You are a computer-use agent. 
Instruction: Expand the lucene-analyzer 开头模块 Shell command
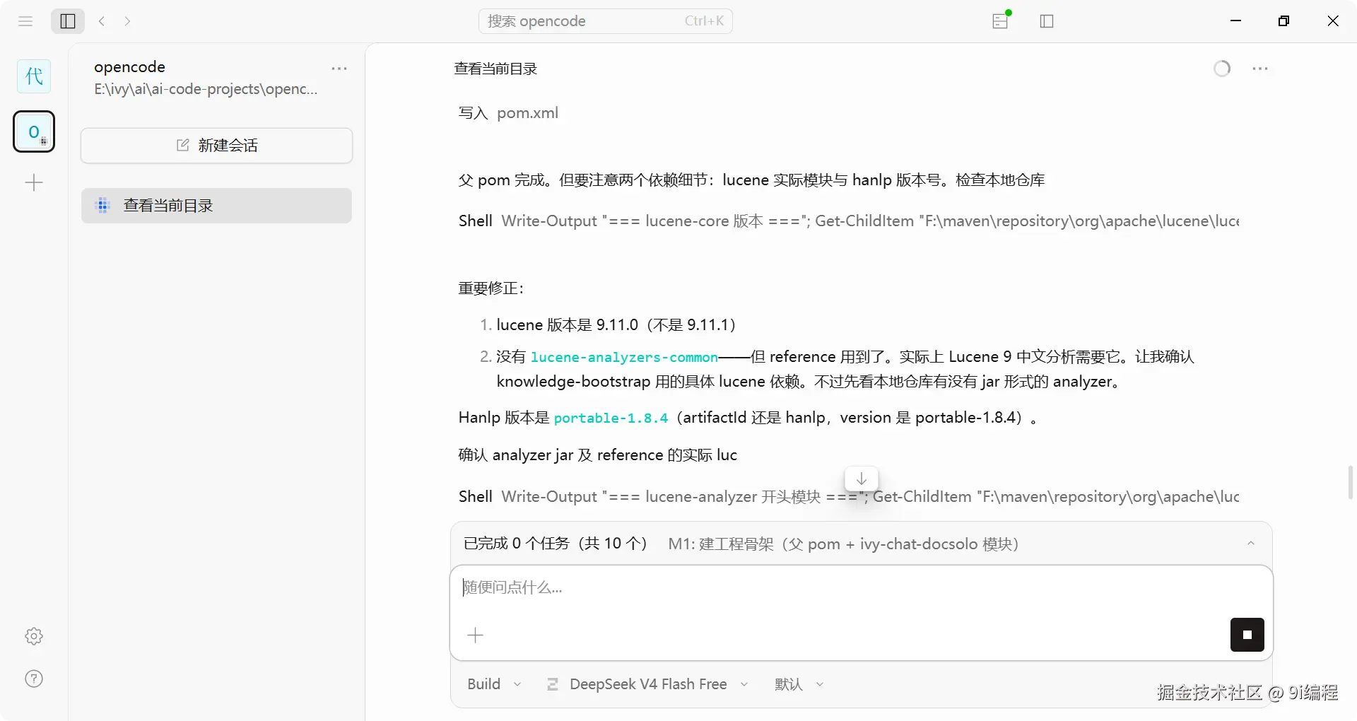click(848, 497)
